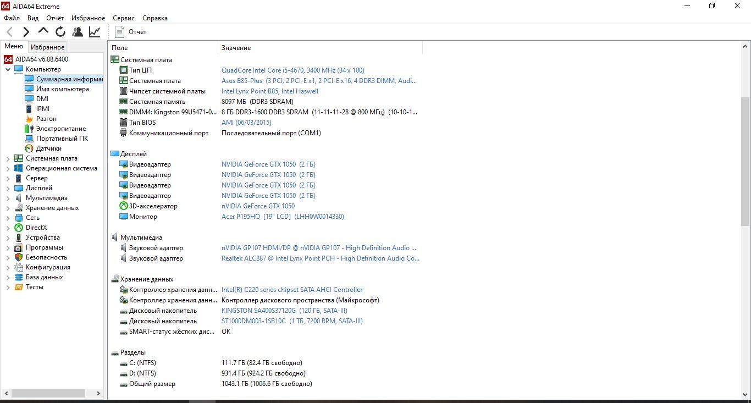The image size is (751, 403).
Task: Go up one level with the up arrow
Action: click(43, 32)
